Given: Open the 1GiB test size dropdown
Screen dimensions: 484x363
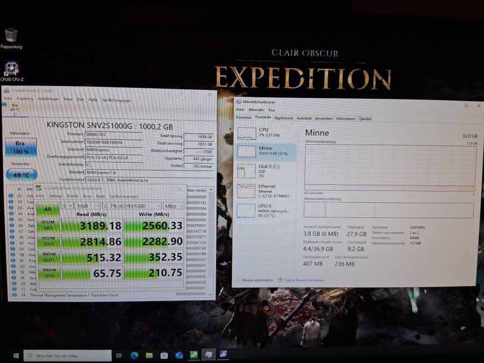Looking at the screenshot, I should click(x=88, y=205).
